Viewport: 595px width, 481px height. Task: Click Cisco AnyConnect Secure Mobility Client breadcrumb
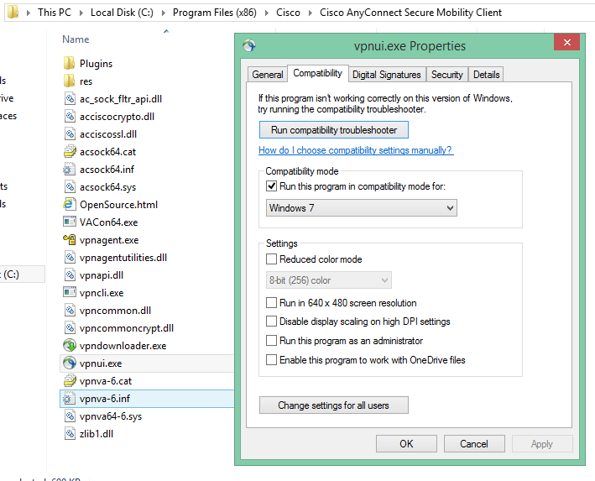[410, 13]
